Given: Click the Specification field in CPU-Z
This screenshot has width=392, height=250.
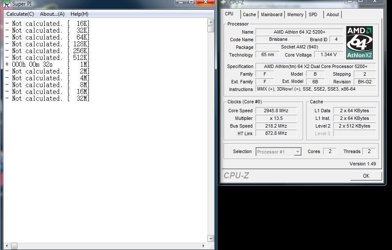Looking at the screenshot, I should pos(315,66).
